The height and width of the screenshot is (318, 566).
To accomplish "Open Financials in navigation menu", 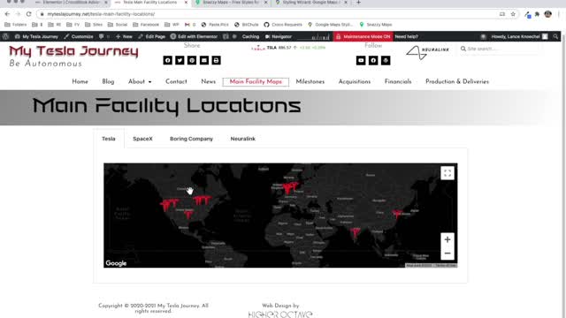I will (398, 82).
